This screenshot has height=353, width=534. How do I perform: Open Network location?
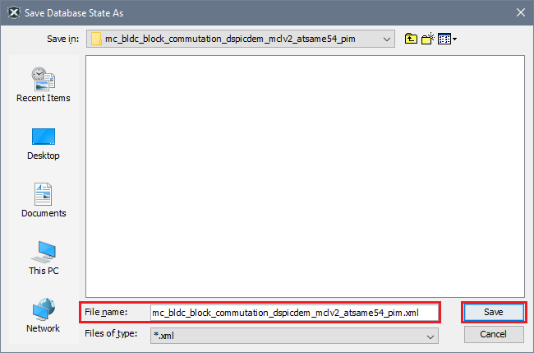tap(44, 315)
